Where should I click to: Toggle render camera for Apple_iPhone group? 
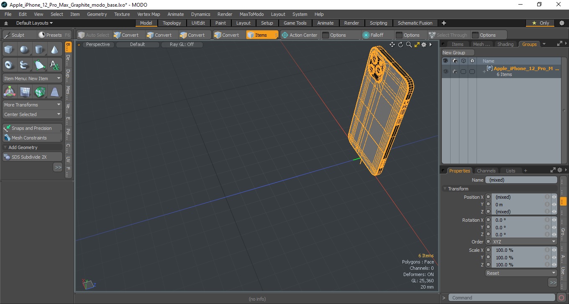point(454,71)
